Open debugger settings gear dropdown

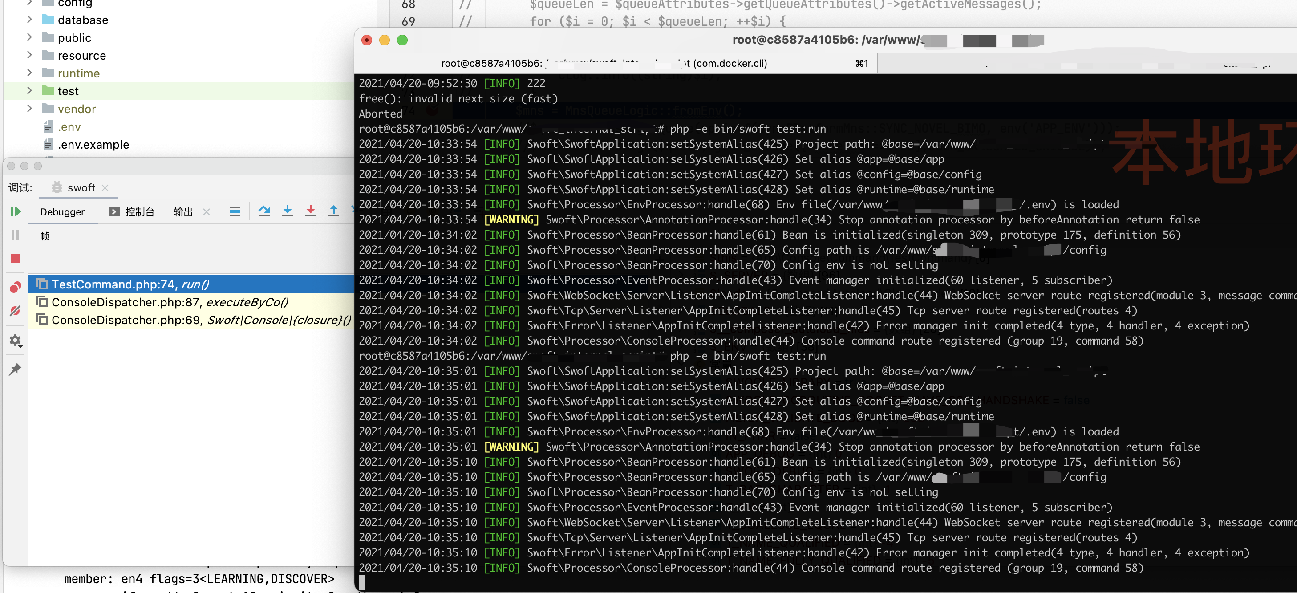(15, 341)
